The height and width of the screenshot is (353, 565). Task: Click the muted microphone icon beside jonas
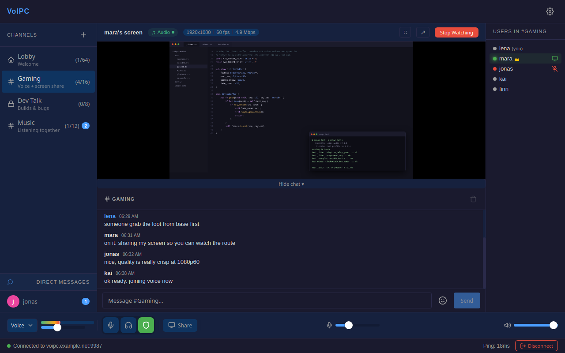[555, 69]
